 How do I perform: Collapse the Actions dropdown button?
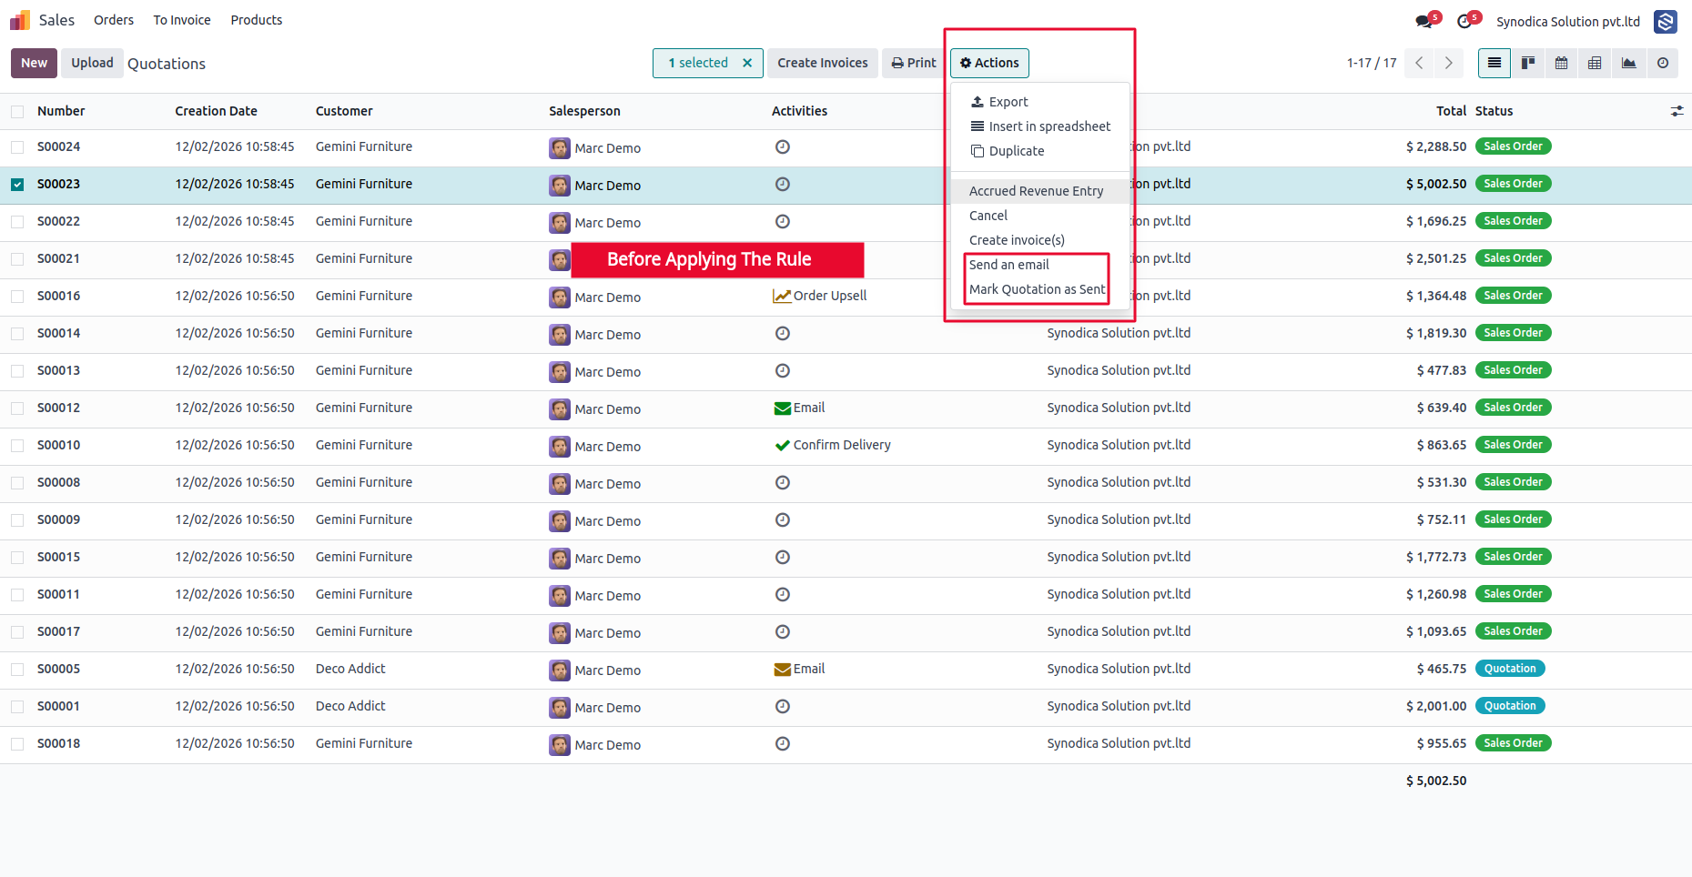click(989, 63)
